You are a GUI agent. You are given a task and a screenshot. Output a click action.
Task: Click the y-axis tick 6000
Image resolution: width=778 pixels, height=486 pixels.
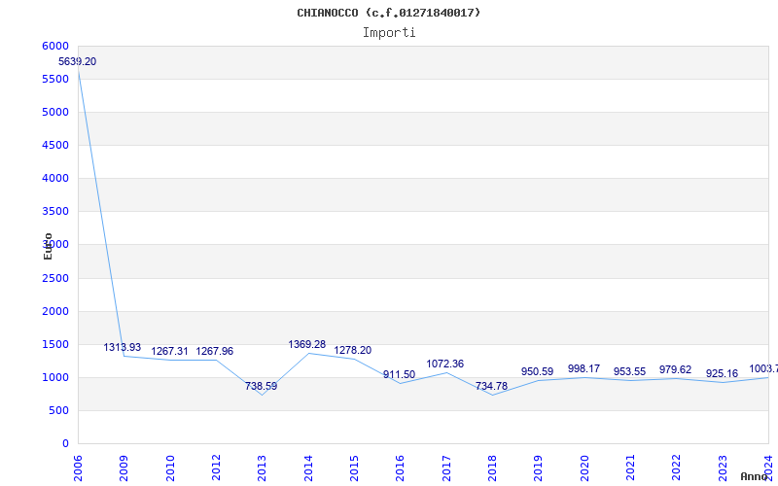tap(55, 46)
